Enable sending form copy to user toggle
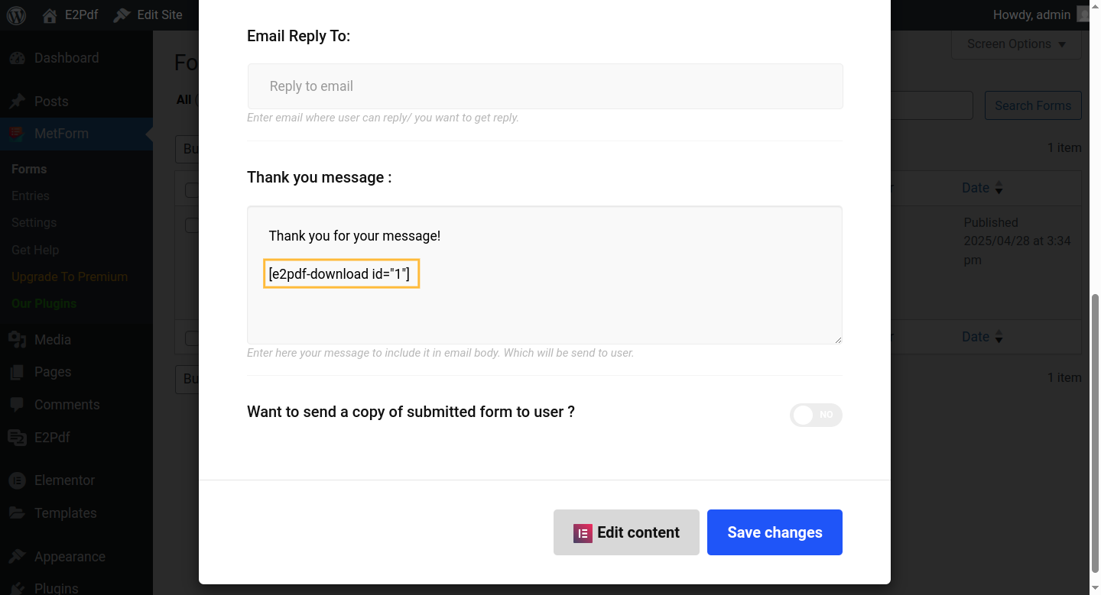The height and width of the screenshot is (595, 1101). pos(816,415)
